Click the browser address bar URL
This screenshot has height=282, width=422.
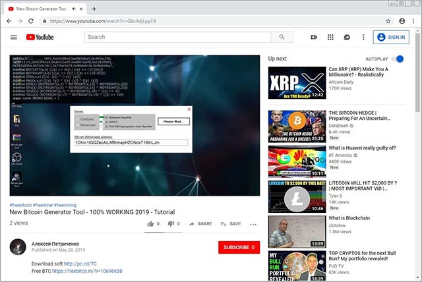pos(103,21)
